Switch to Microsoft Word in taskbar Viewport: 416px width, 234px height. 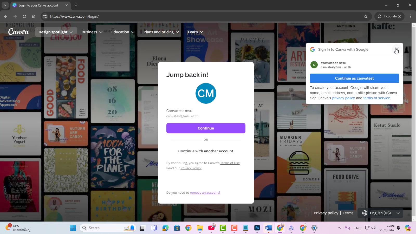(x=269, y=228)
